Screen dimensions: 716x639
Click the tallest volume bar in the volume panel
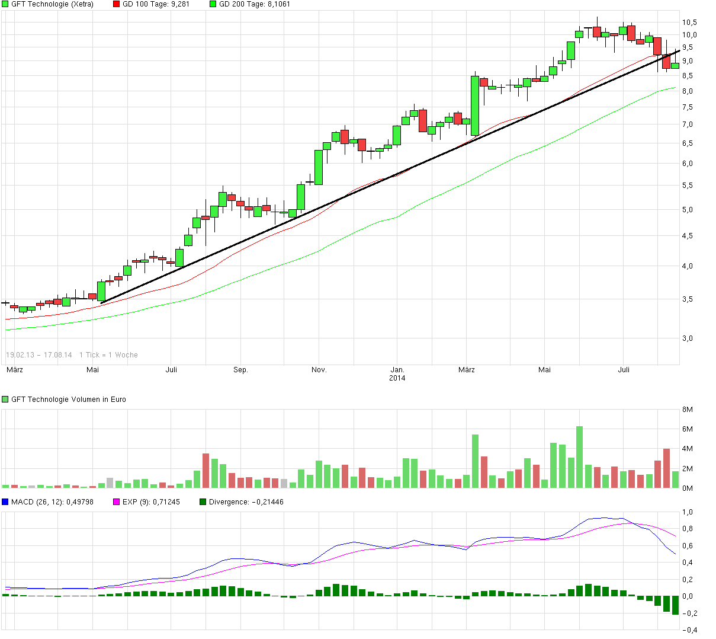579,456
